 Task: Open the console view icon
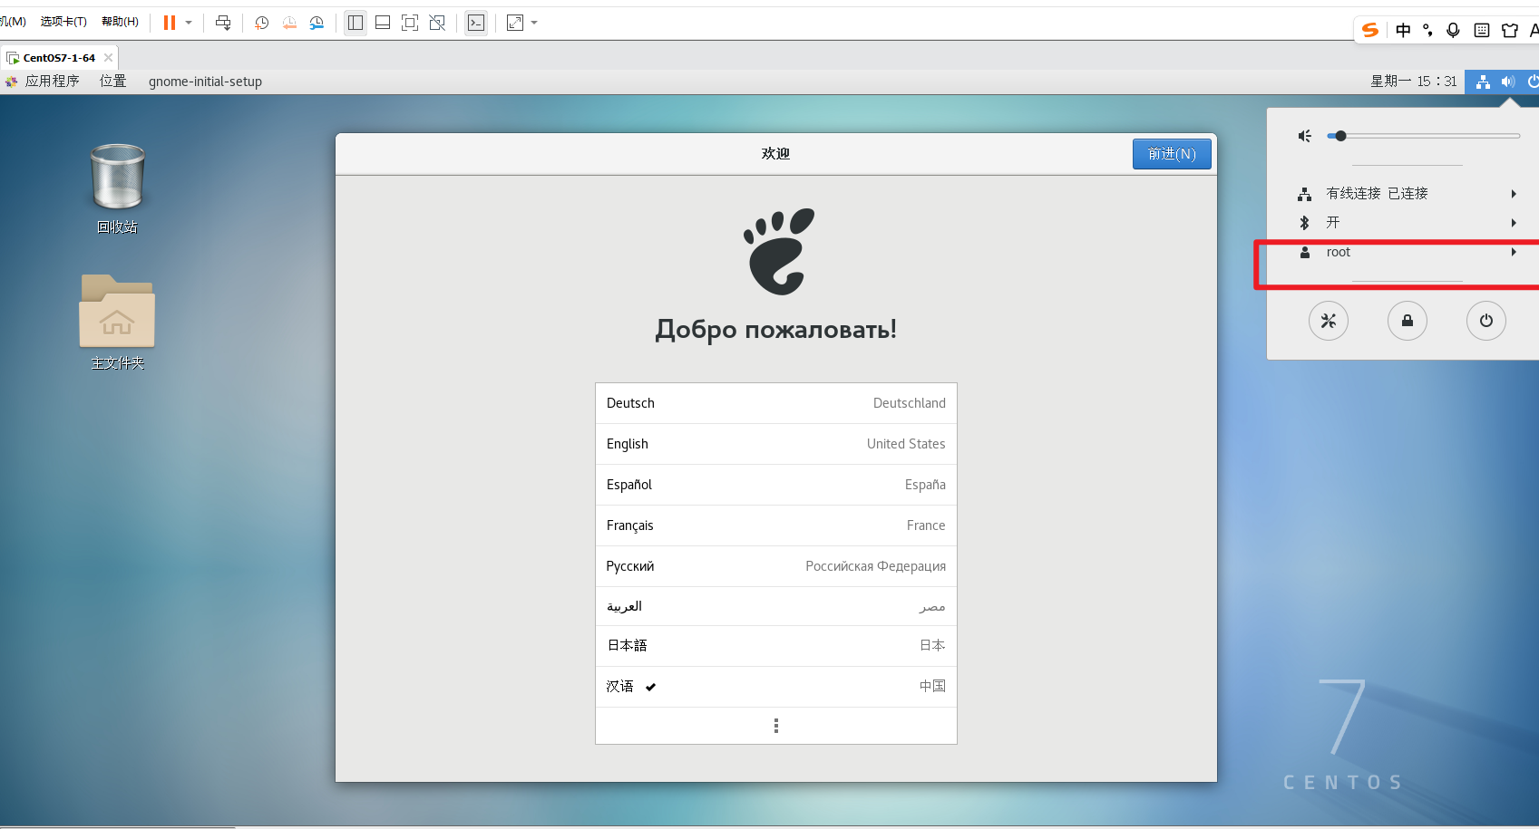tap(476, 23)
